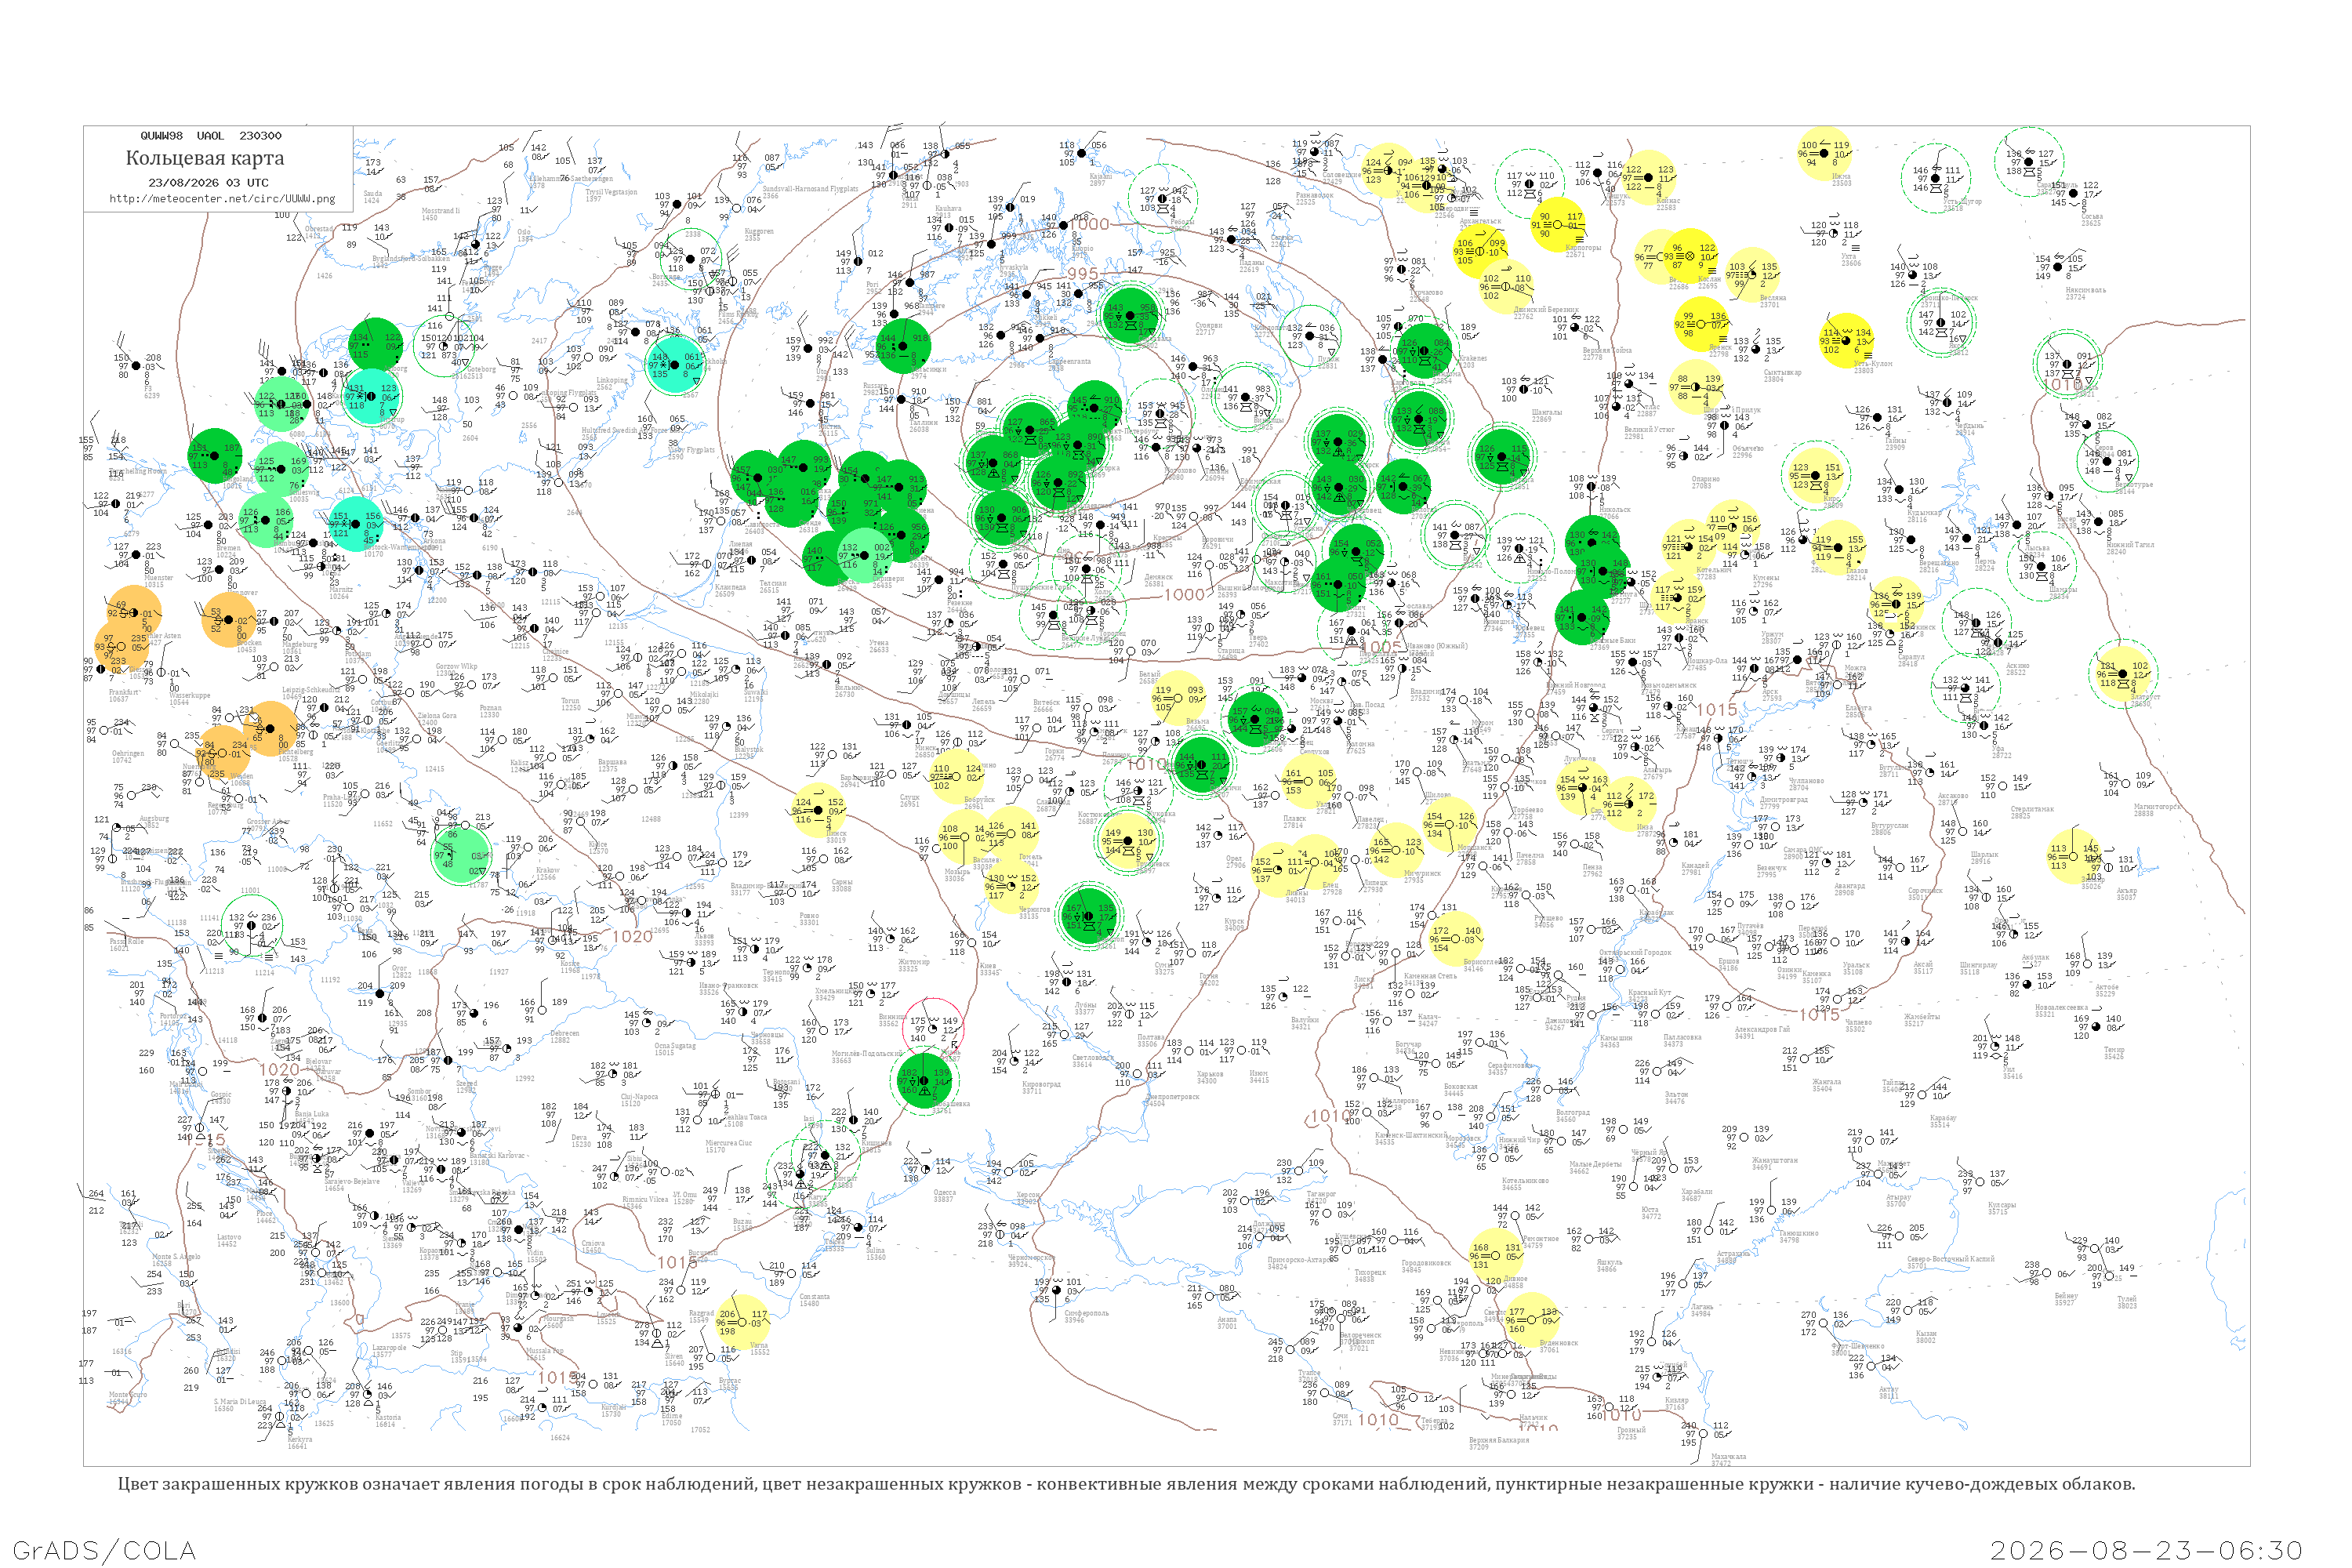Select the "Mosstrand Ii" station label
The width and height of the screenshot is (2352, 1568).
tap(441, 212)
